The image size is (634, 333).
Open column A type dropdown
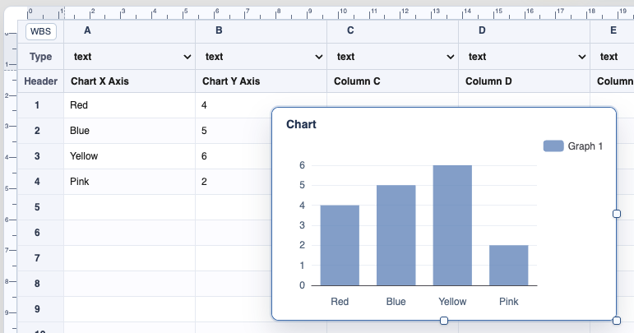[x=129, y=57]
